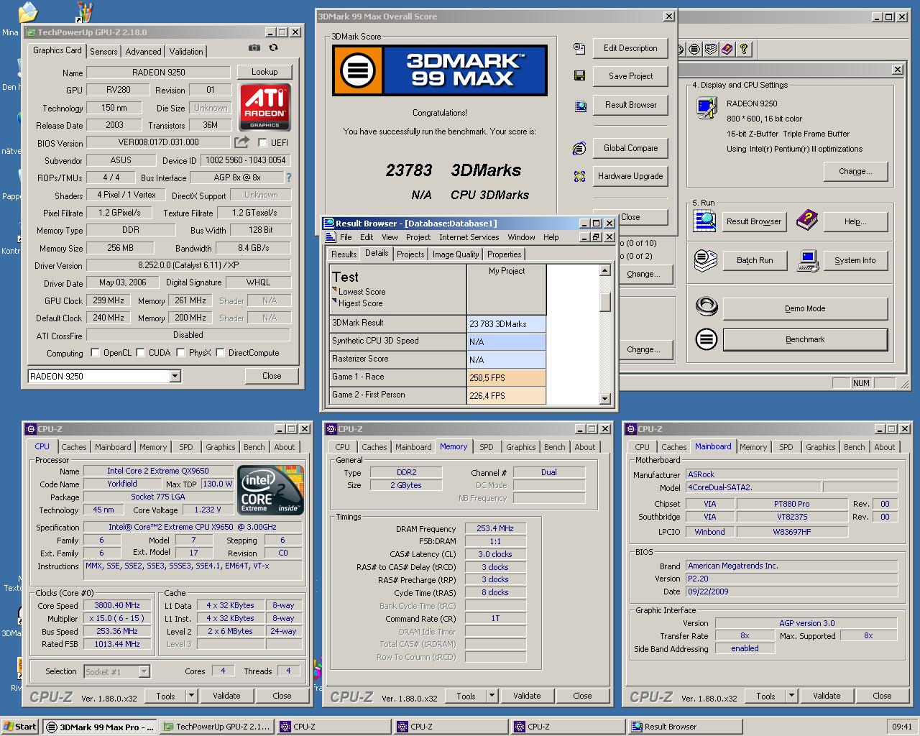This screenshot has width=920, height=736.
Task: Click the ATI Radeon Graphics logo
Action: 264,107
